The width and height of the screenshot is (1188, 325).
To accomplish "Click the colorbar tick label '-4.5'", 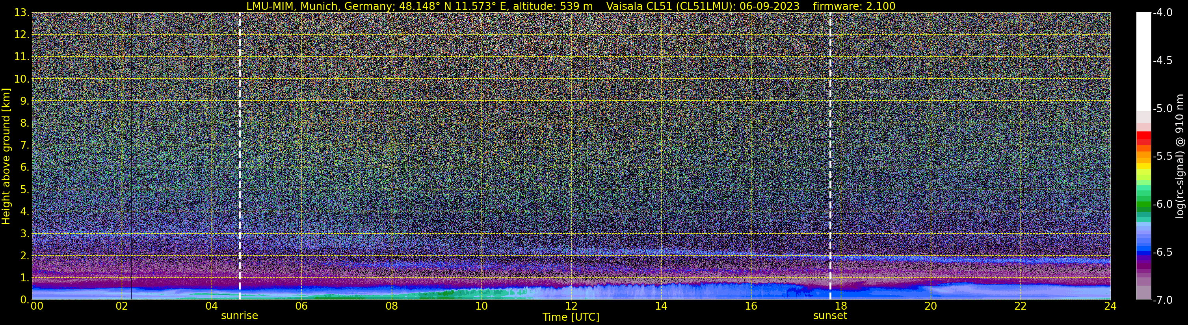I will tap(1163, 61).
